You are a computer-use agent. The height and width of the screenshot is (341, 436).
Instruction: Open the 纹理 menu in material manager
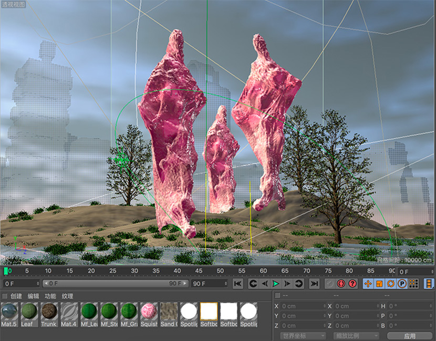(68, 296)
